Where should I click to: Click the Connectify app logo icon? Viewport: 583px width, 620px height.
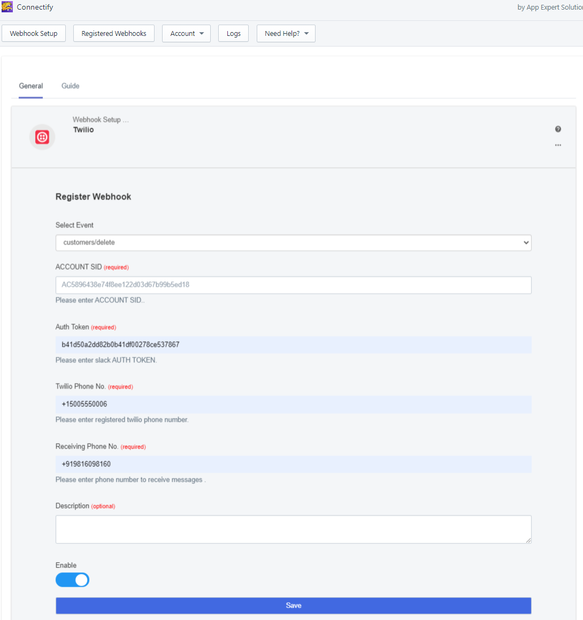pos(7,7)
